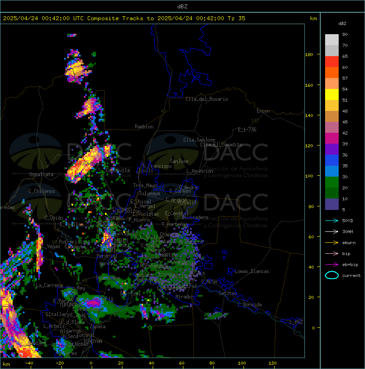Pick the bright yellow swatch in dBZ scale
The image size is (365, 369).
pyautogui.click(x=332, y=94)
